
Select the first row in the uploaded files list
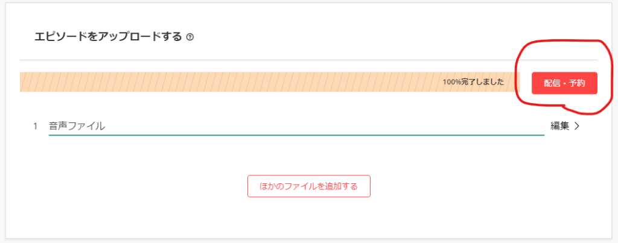tap(307, 127)
